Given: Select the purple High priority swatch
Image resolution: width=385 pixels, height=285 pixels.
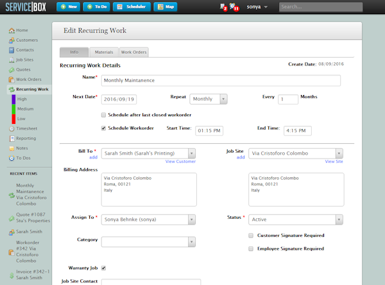Looking at the screenshot, I should point(13,99).
